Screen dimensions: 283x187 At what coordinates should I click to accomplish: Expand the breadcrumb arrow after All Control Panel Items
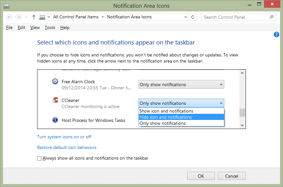pos(103,17)
